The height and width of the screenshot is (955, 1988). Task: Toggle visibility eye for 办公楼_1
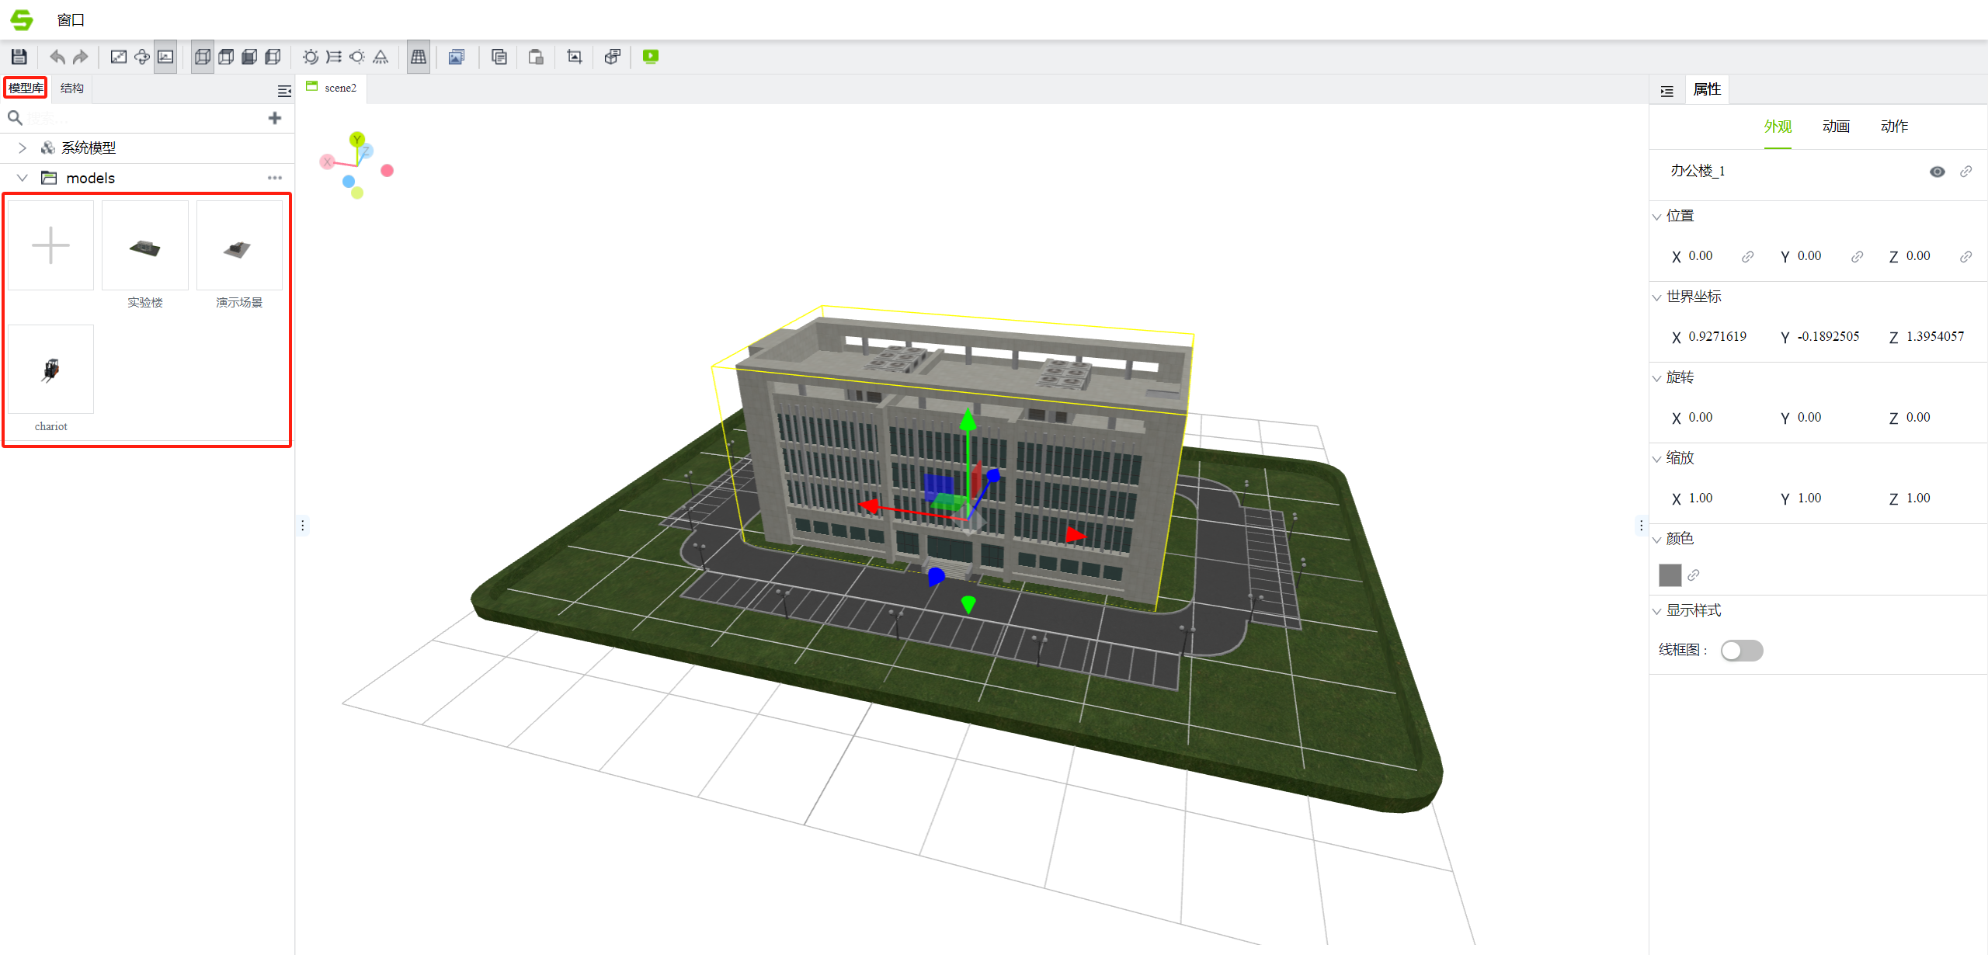[1937, 172]
